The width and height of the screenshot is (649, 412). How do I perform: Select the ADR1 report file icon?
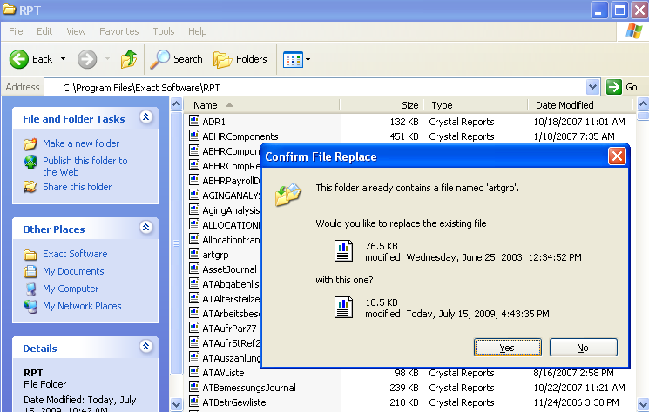tap(194, 121)
